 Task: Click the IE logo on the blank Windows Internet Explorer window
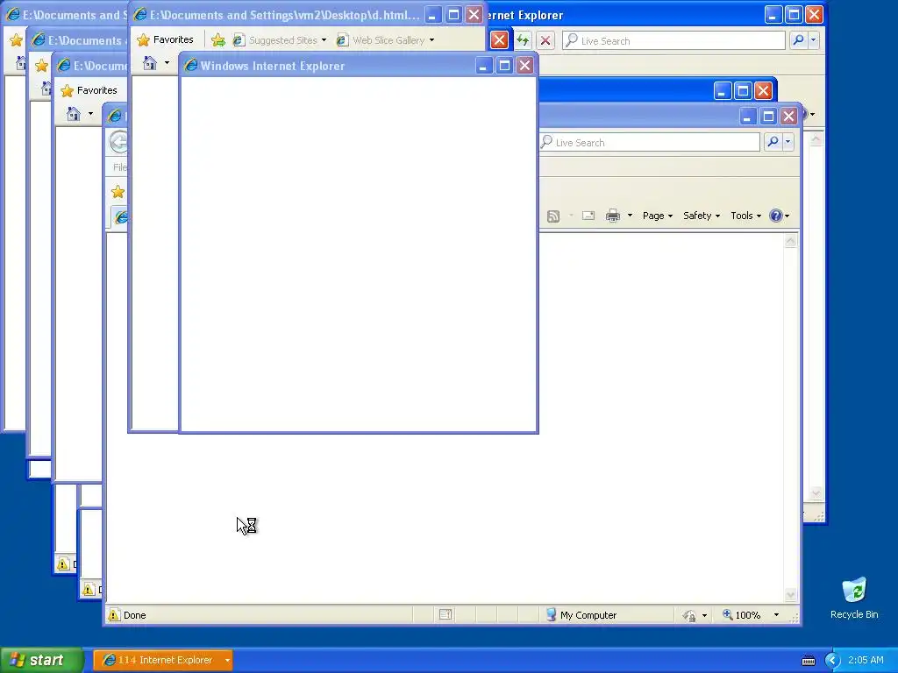click(190, 66)
